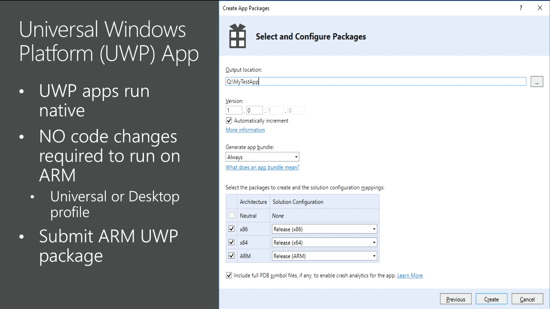Disable the Automatically increment checkbox
This screenshot has width=550, height=309.
[x=229, y=121]
